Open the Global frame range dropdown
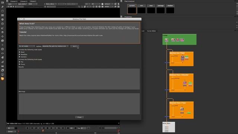 pos(12,131)
